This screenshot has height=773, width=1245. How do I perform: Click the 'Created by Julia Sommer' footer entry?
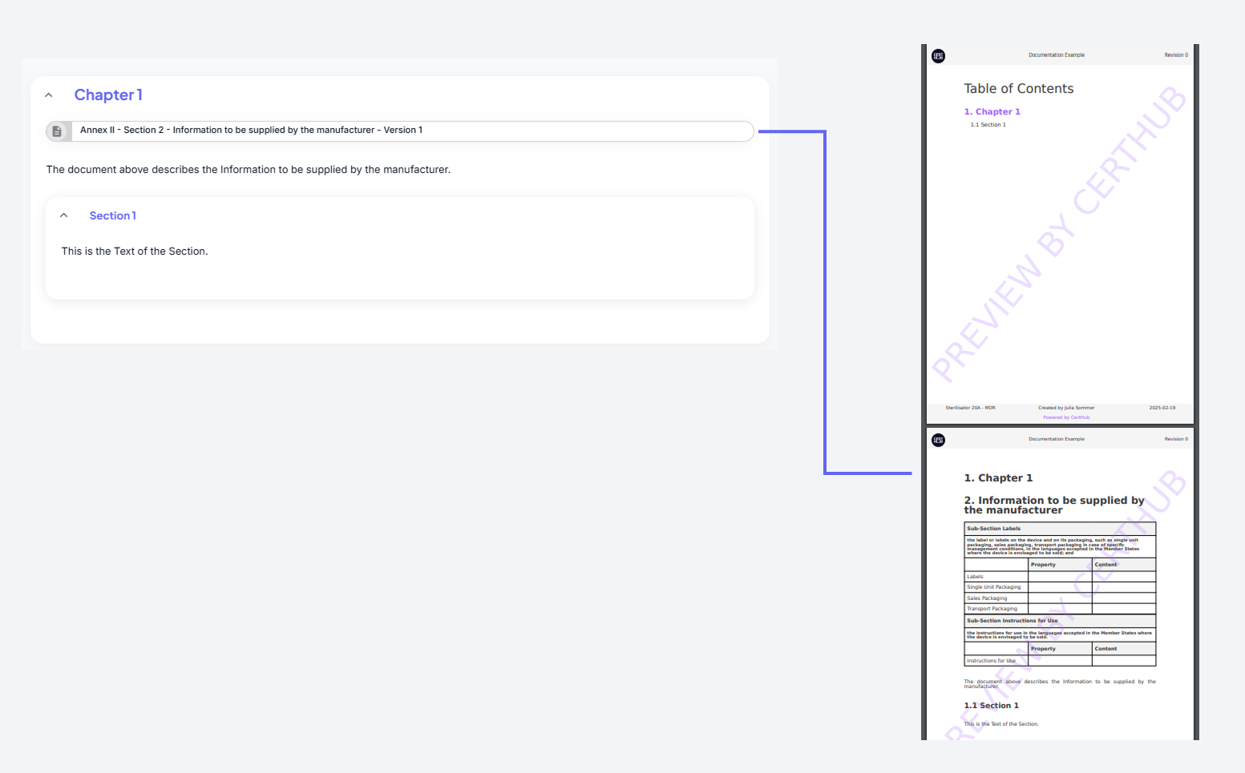1066,407
